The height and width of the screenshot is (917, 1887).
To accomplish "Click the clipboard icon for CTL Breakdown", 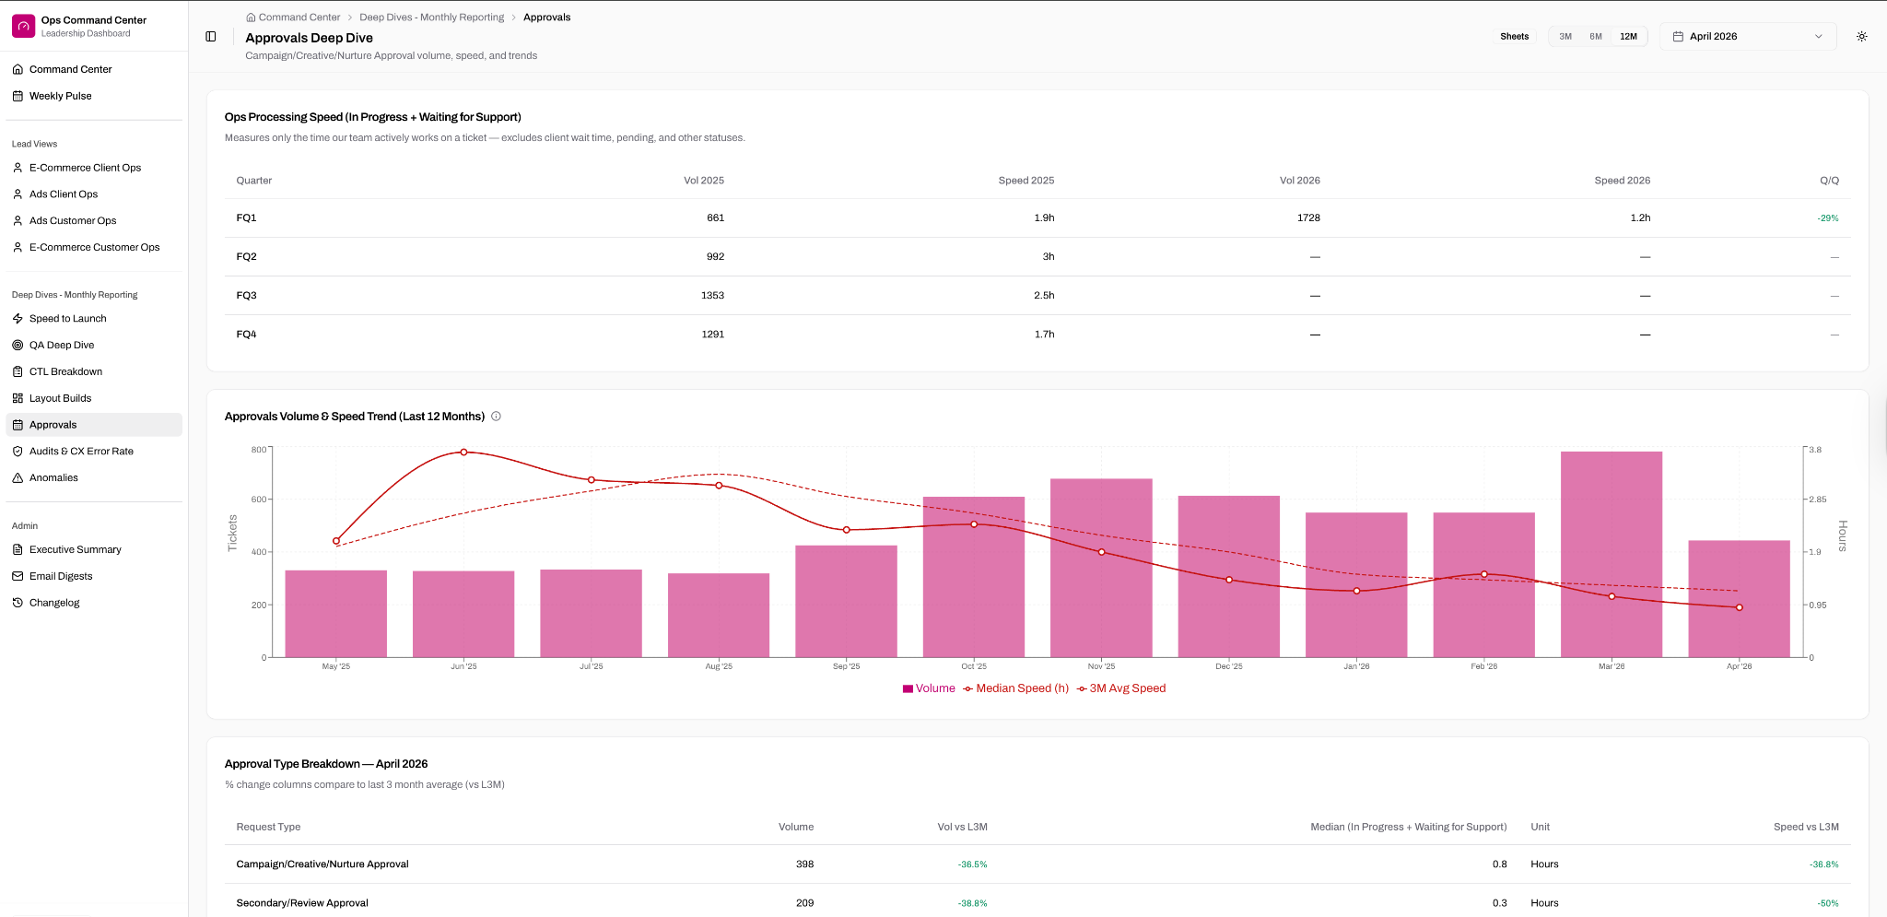I will (x=18, y=371).
